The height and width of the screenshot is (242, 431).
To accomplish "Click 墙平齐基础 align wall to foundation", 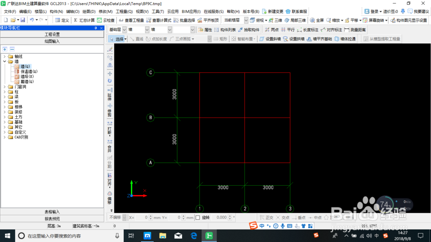I will 319,39.
